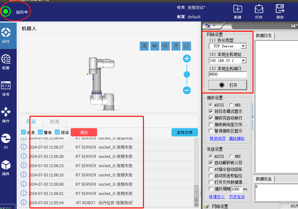Viewport: 298px width, 209px height.
Task: Open the 配置 sidebar section
Action: 6,62
